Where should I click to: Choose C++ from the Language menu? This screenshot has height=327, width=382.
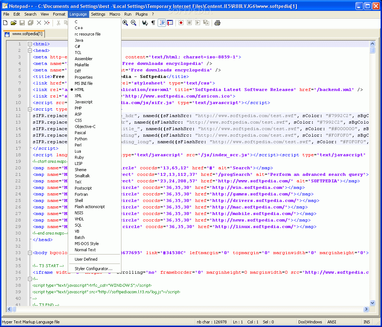coord(95,28)
